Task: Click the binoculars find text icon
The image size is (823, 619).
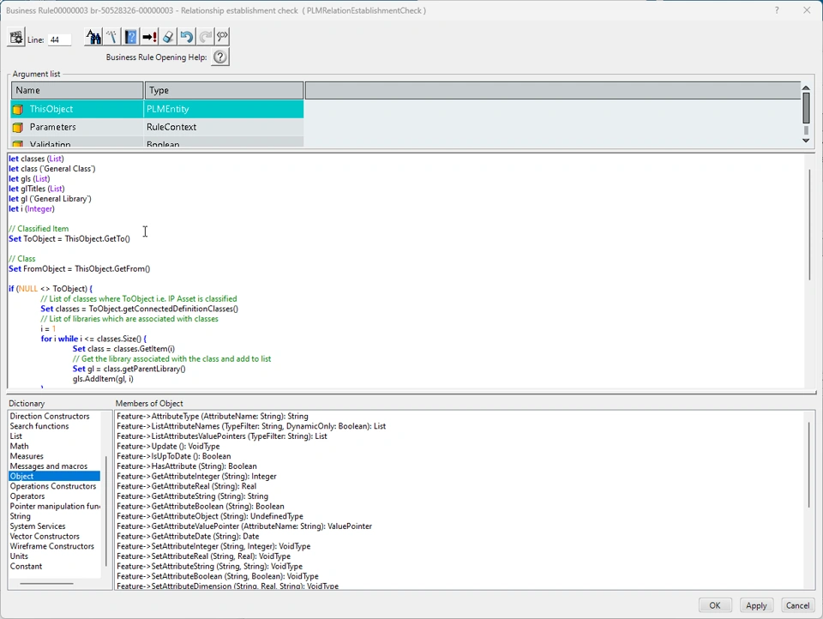Action: coord(93,37)
